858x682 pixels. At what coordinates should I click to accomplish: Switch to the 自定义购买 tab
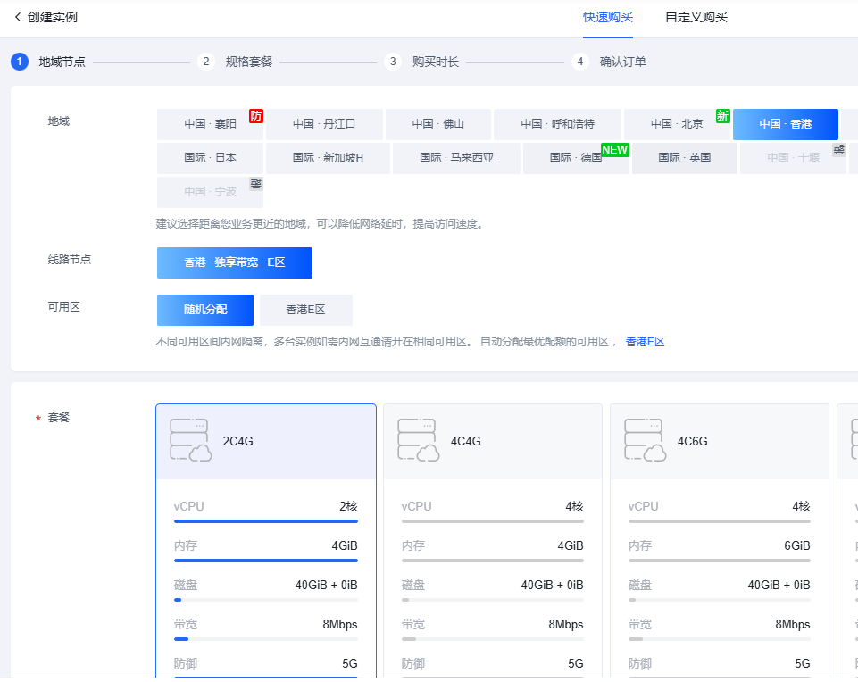[x=696, y=17]
